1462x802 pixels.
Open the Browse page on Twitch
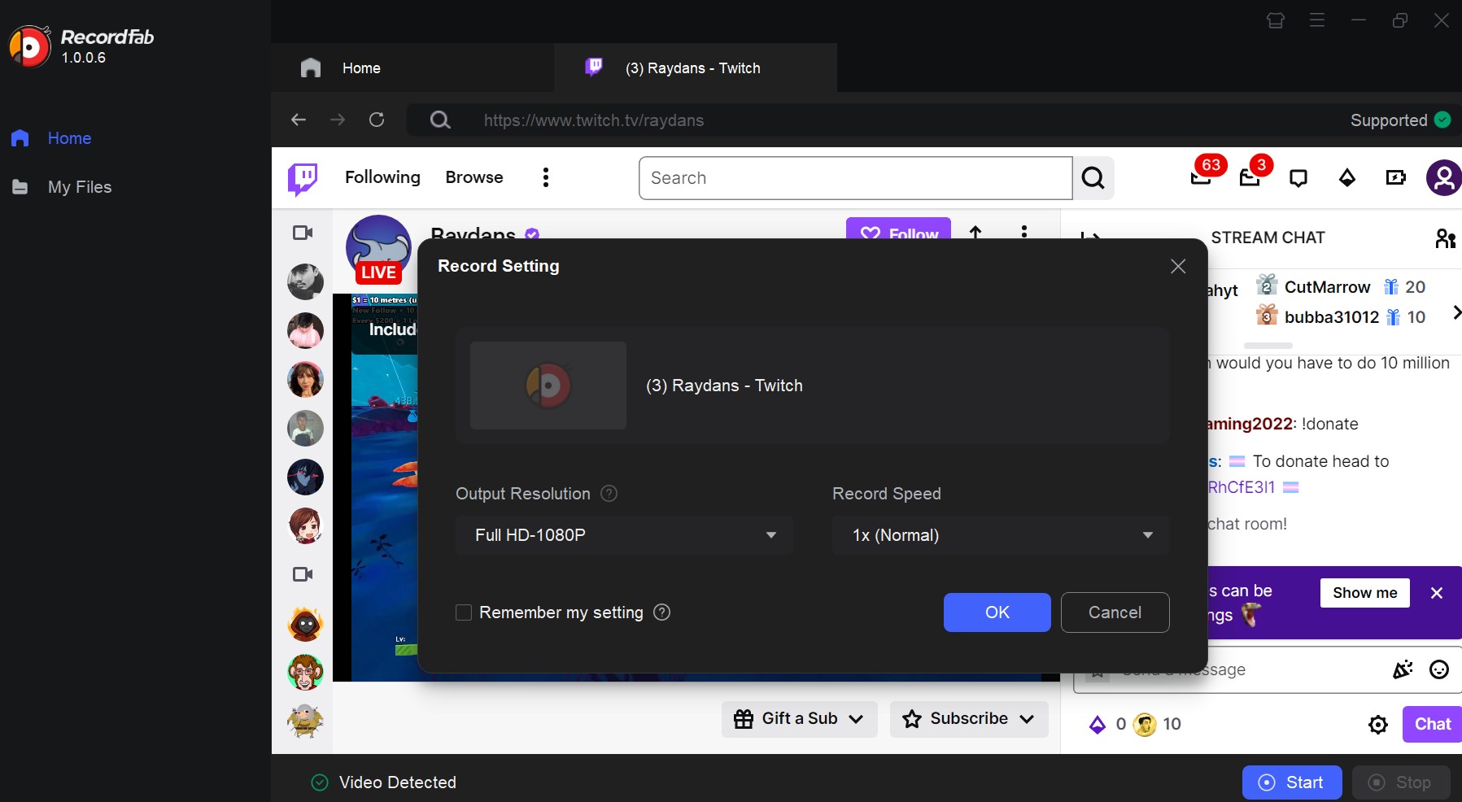474,177
